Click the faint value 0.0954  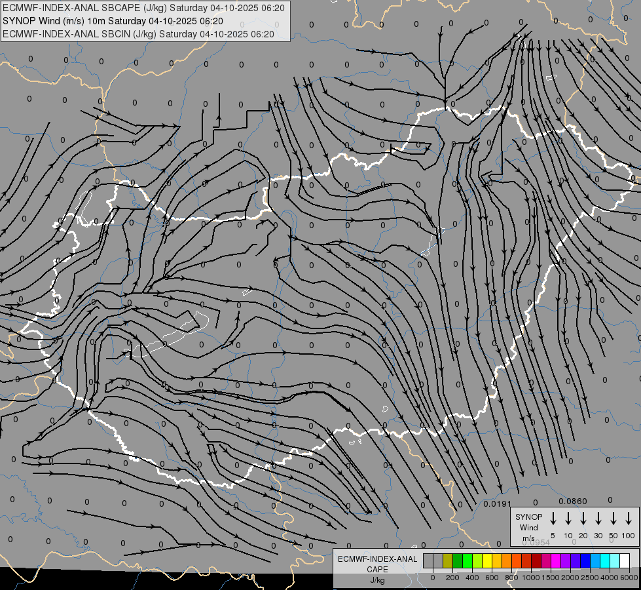click(x=536, y=542)
